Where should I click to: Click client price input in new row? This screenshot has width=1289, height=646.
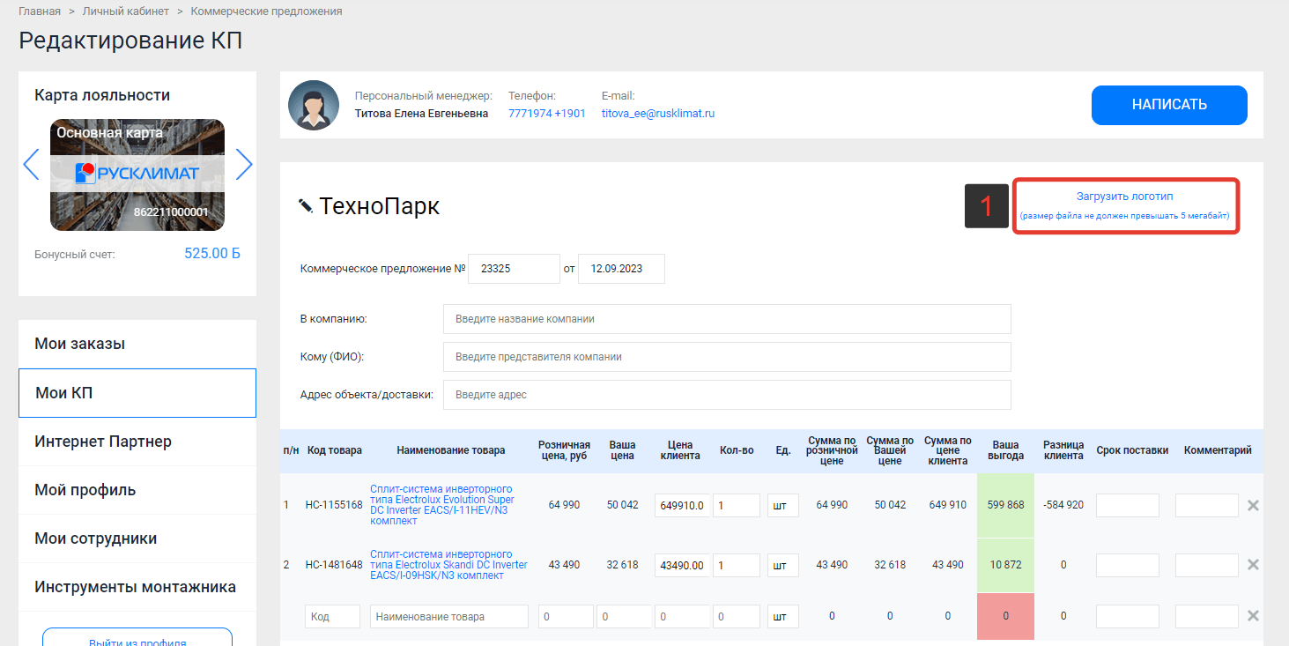[x=682, y=617]
